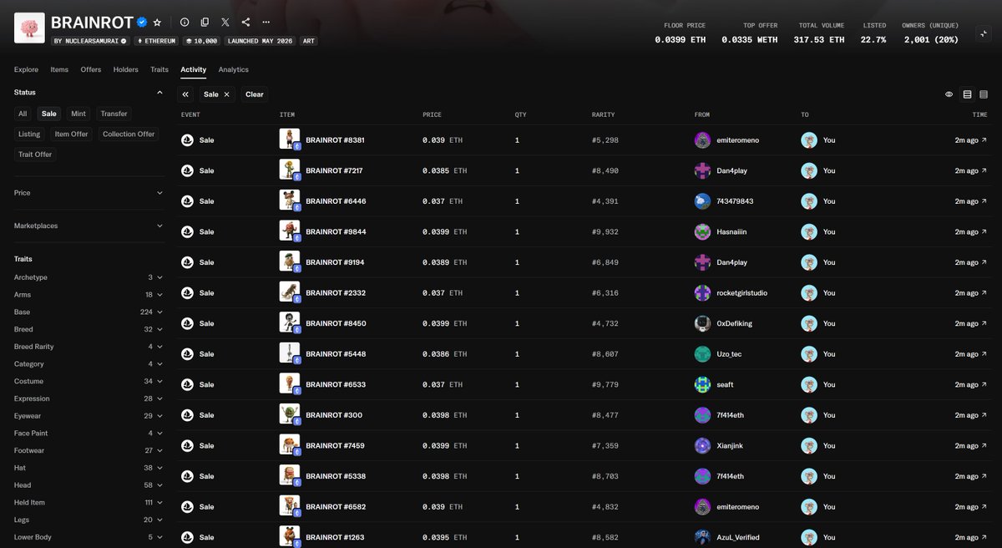Open the Offers tab
Screen dimensions: 1002x548
tap(91, 69)
